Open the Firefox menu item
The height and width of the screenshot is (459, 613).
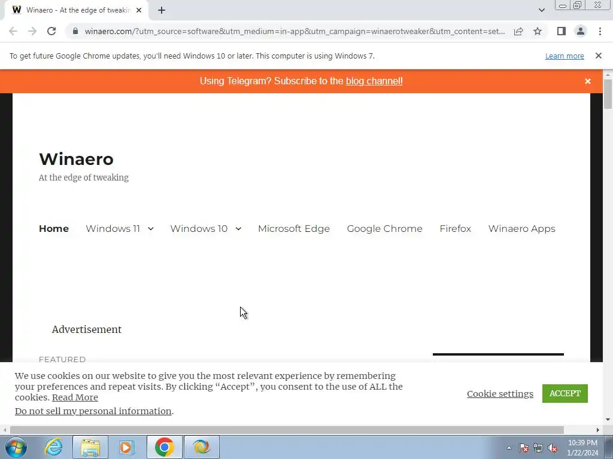tap(455, 228)
